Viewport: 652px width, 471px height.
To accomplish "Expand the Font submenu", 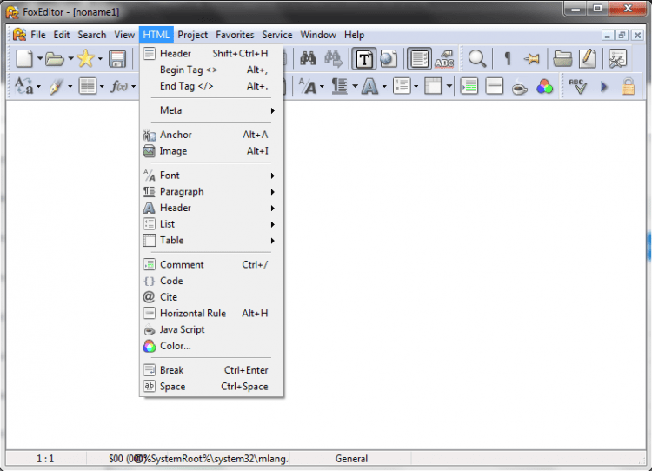I will [211, 176].
